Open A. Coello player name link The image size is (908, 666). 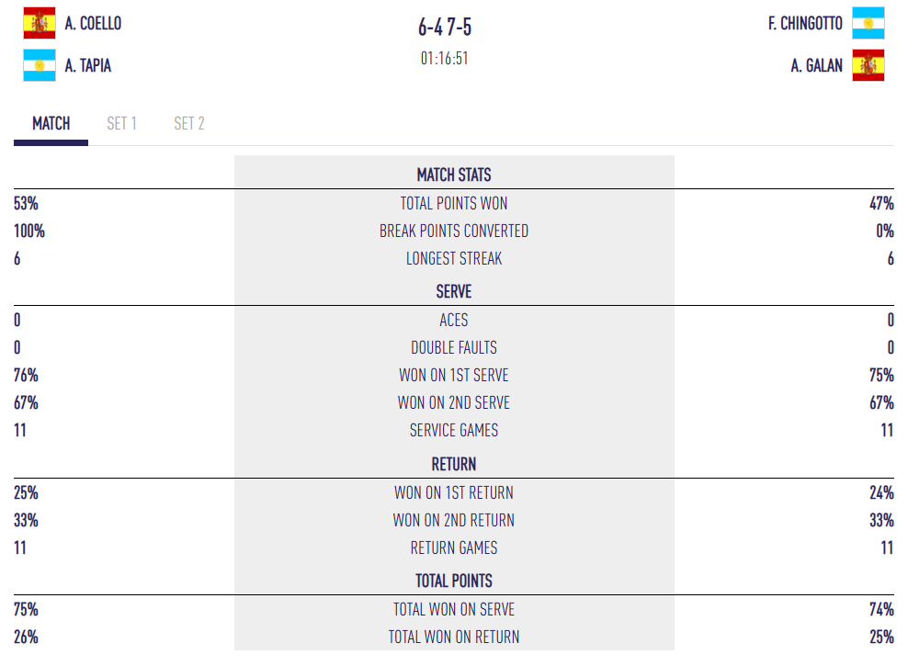[x=93, y=23]
